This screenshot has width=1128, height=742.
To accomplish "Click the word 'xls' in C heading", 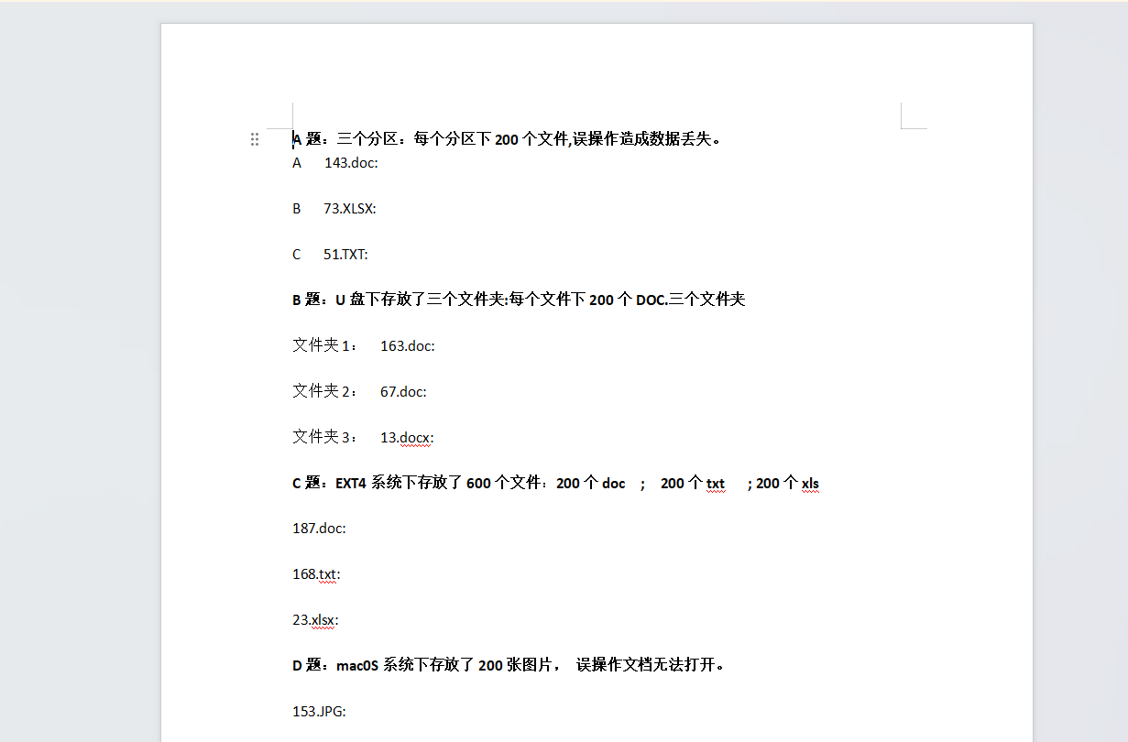I will click(x=811, y=484).
